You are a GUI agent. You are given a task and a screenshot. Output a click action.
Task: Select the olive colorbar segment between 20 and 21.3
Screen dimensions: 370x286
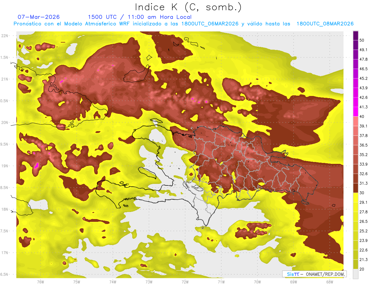point(356,264)
